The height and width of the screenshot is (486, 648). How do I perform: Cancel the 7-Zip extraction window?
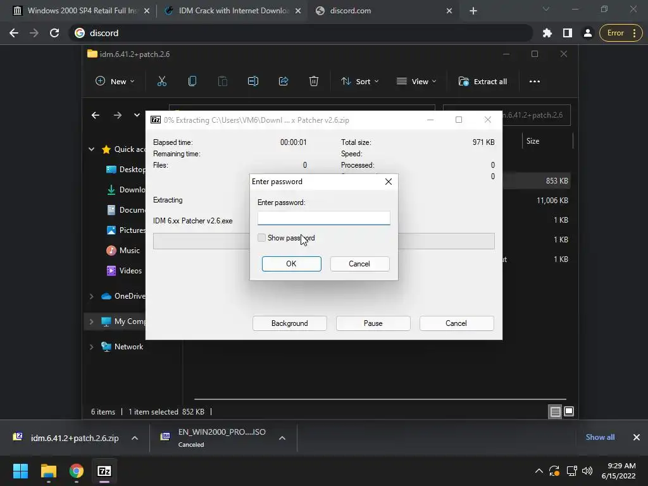pyautogui.click(x=456, y=323)
